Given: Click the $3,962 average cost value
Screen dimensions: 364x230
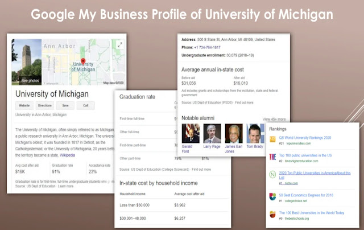Looking at the screenshot, I should (180, 205).
